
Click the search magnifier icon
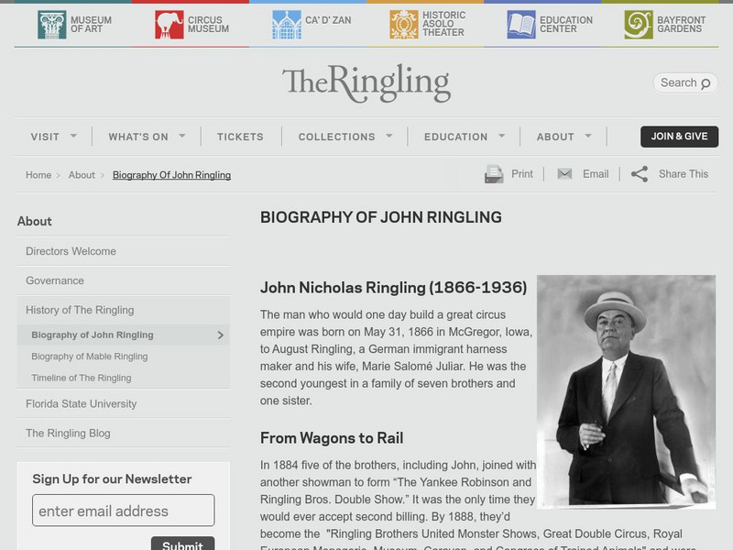coord(706,83)
